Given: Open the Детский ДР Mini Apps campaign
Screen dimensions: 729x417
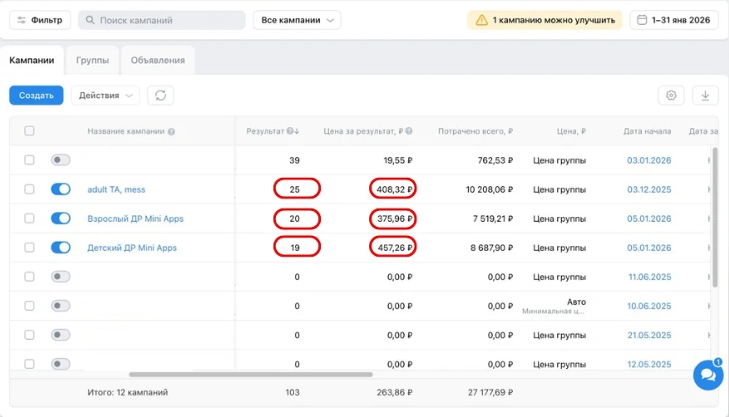Looking at the screenshot, I should point(132,248).
